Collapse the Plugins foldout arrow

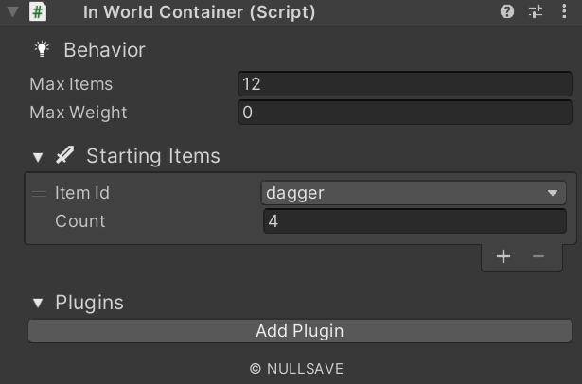(x=38, y=304)
